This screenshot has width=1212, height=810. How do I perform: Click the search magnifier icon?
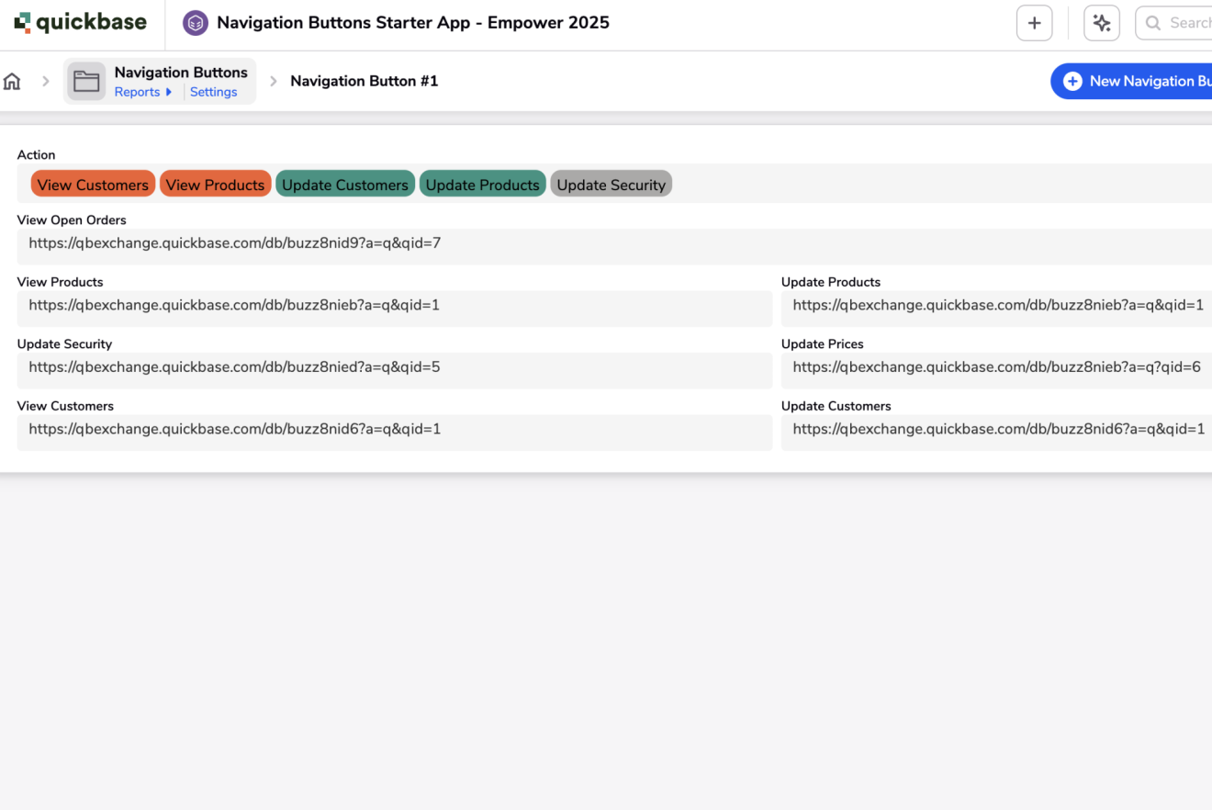point(1153,23)
